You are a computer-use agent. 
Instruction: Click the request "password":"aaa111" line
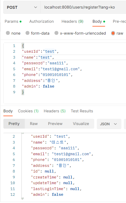click(45, 63)
